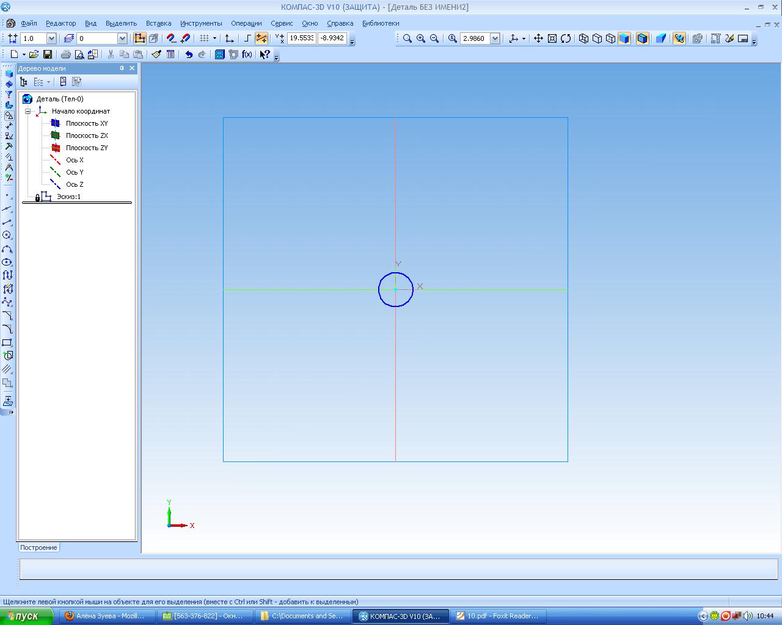Collapse the Начало координат tree node
782x625 pixels.
click(28, 111)
